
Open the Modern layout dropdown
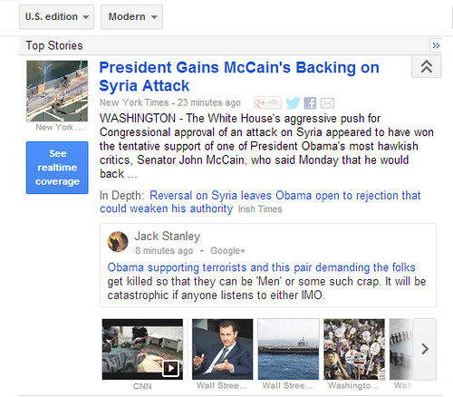pos(131,17)
